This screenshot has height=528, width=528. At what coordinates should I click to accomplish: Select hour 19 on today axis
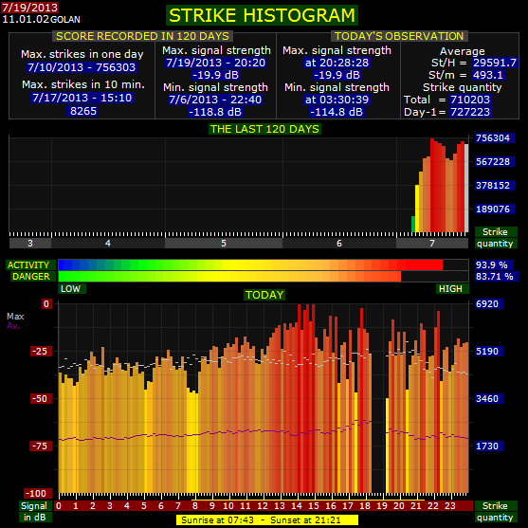382,506
